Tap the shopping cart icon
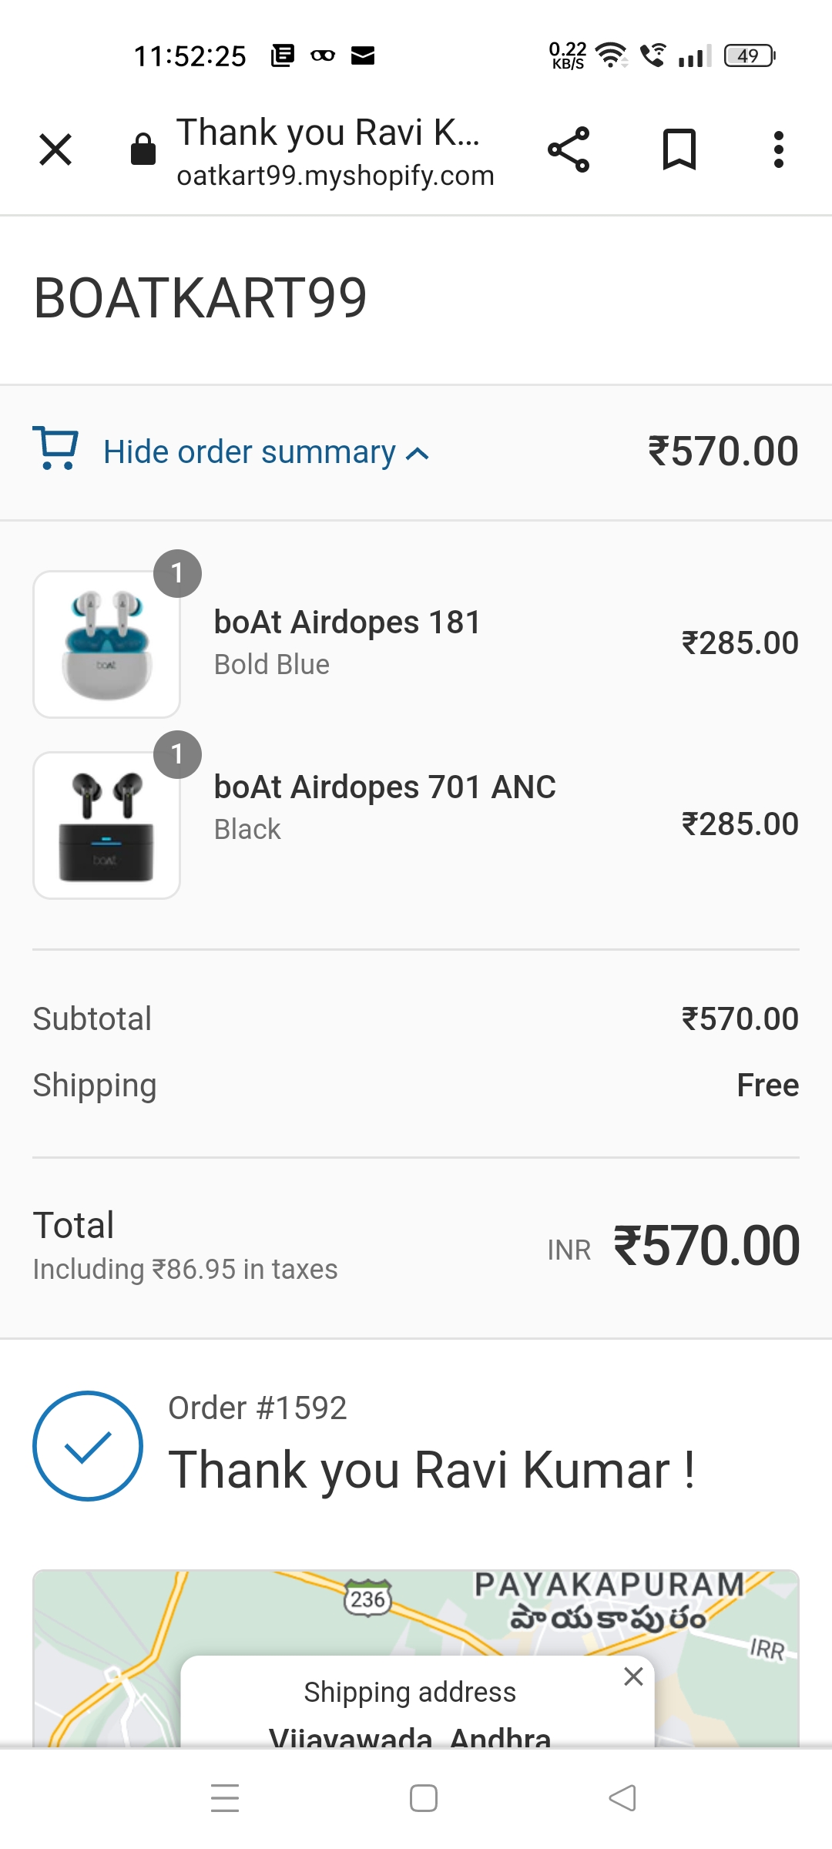Image resolution: width=832 pixels, height=1849 pixels. click(x=55, y=448)
